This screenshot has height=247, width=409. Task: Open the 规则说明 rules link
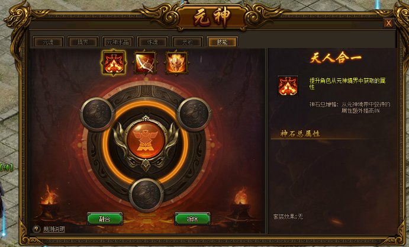point(54,229)
